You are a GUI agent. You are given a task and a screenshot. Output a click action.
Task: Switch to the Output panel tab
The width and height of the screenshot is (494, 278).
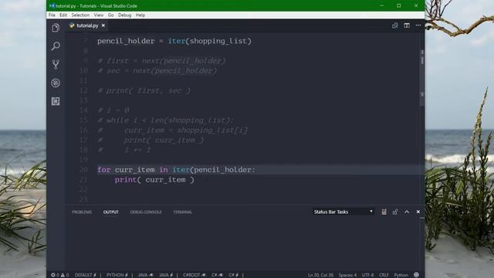(111, 212)
